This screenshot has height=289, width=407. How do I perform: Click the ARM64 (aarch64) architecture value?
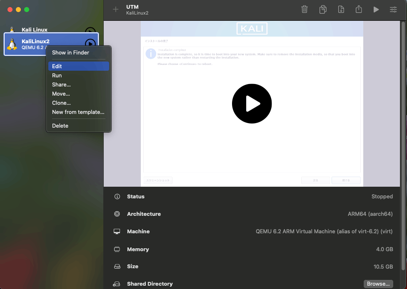[370, 214]
